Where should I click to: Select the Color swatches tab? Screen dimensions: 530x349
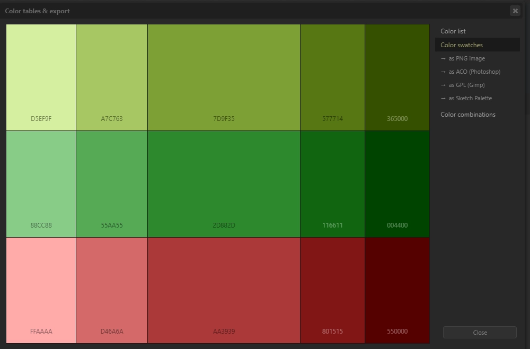point(462,45)
